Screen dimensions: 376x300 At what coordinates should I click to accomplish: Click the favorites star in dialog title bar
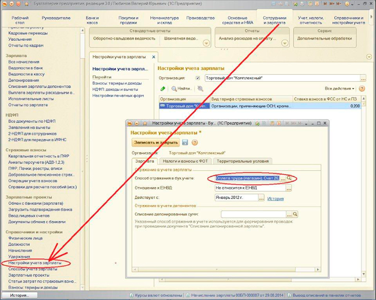(145, 123)
